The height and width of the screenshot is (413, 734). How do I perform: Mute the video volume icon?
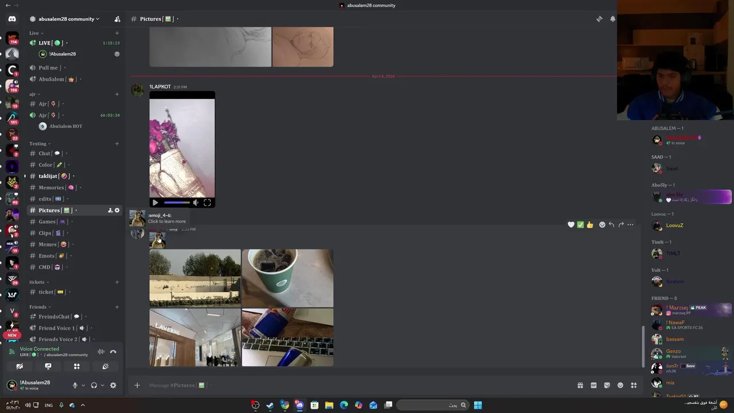click(x=196, y=202)
